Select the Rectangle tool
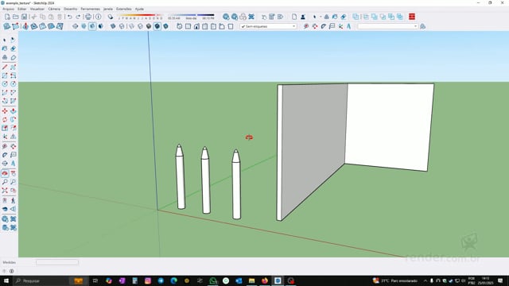This screenshot has height=286, width=509. pos(5,75)
